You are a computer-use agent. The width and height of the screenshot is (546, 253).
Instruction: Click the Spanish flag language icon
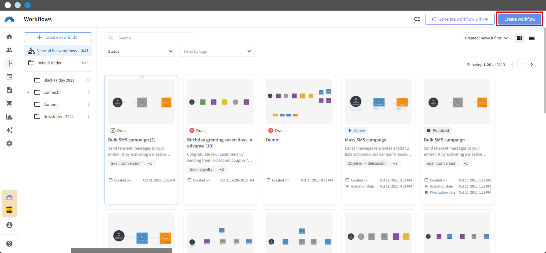[x=9, y=210]
